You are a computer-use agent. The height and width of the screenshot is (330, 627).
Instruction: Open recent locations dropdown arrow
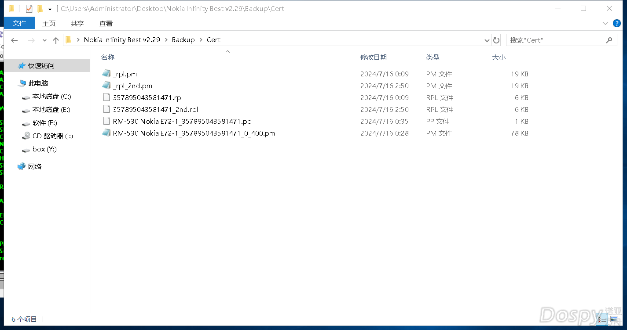click(x=44, y=40)
